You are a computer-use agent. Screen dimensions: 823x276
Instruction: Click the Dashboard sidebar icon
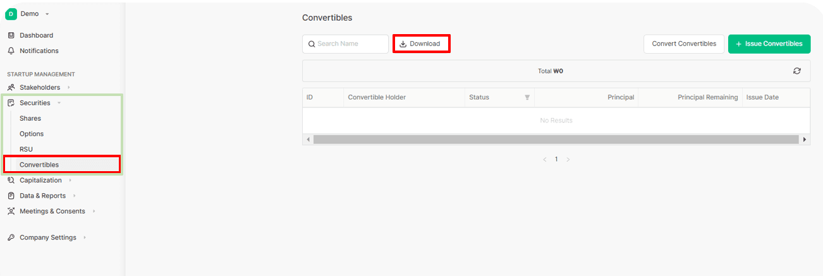11,35
